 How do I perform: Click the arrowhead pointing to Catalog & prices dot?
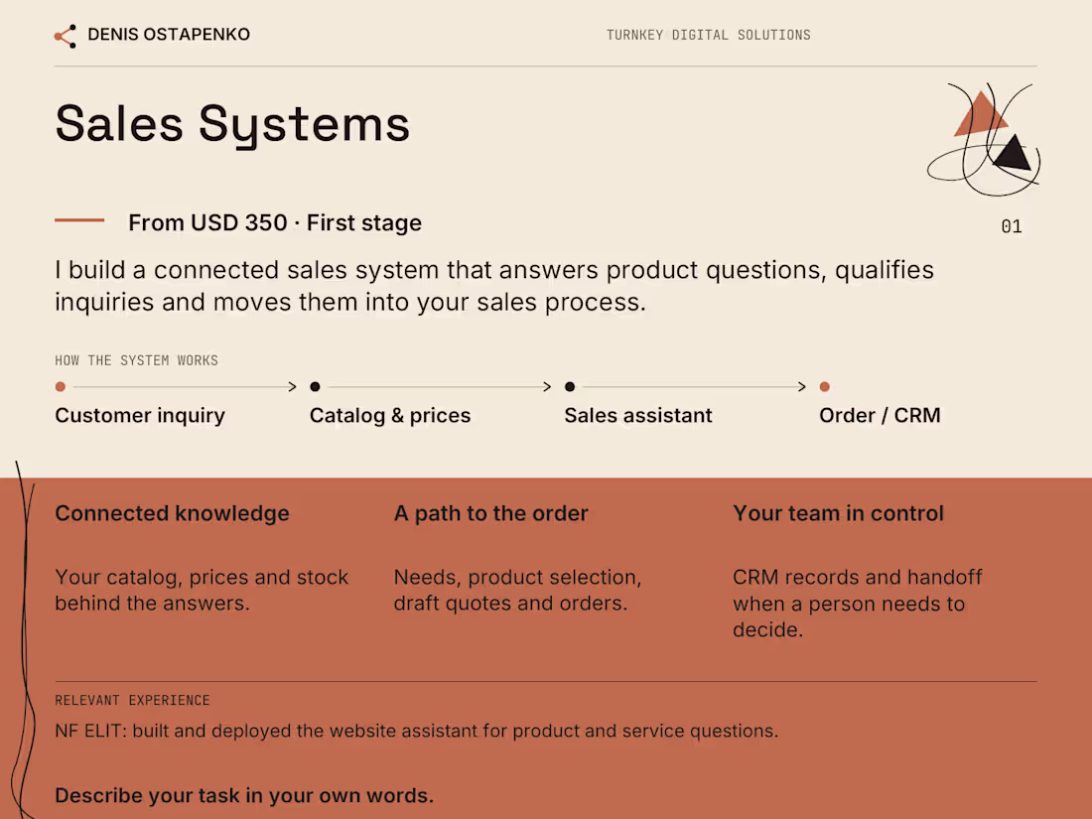[293, 386]
